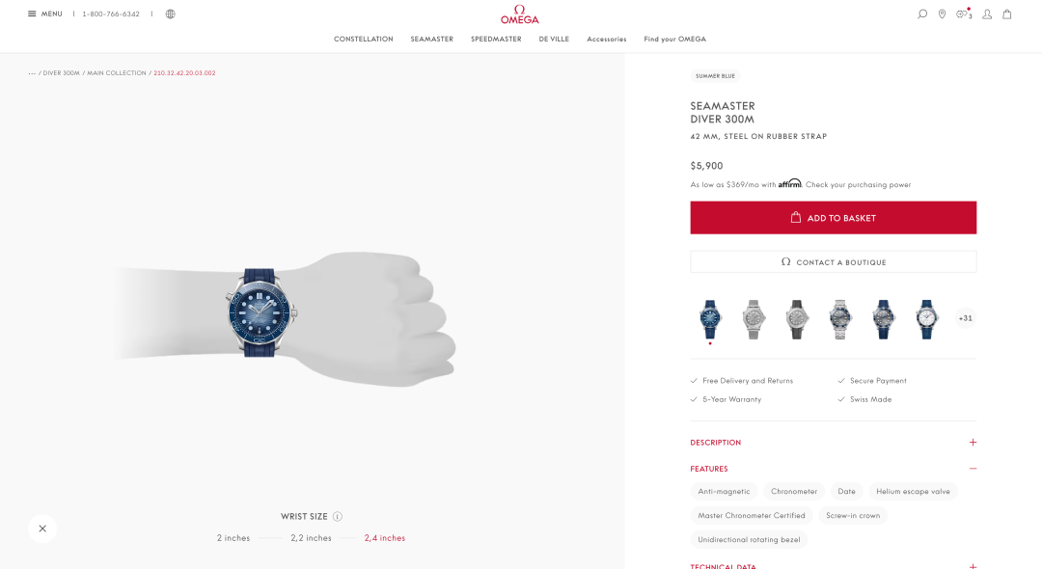Open the search magnifier icon

click(921, 14)
